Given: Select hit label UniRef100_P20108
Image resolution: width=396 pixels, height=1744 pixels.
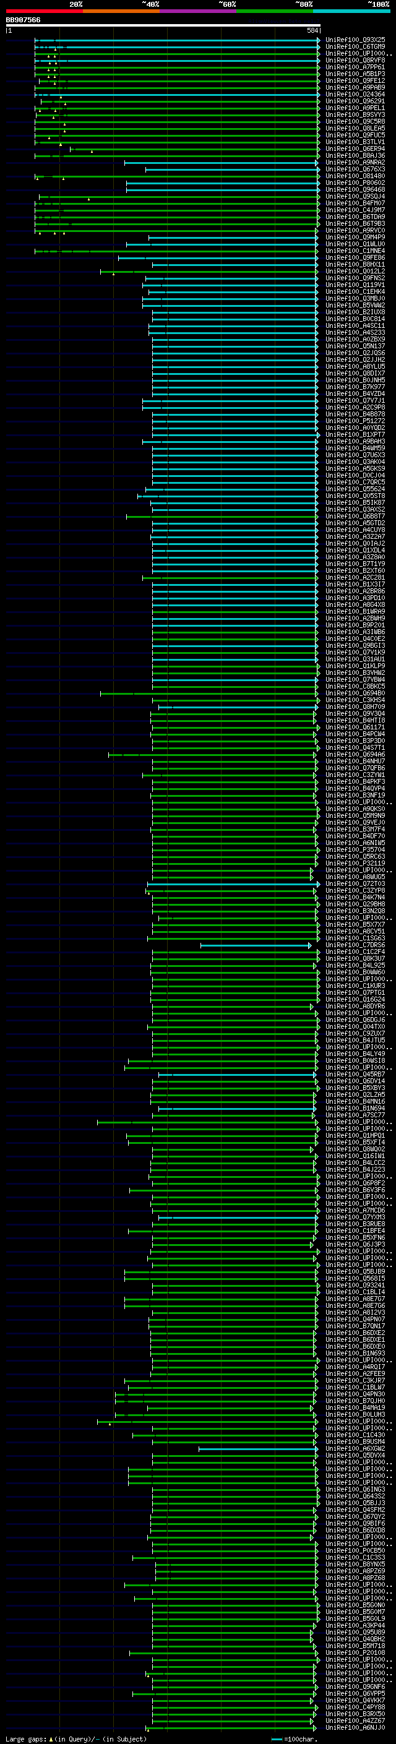Looking at the screenshot, I should pyautogui.click(x=355, y=1652).
